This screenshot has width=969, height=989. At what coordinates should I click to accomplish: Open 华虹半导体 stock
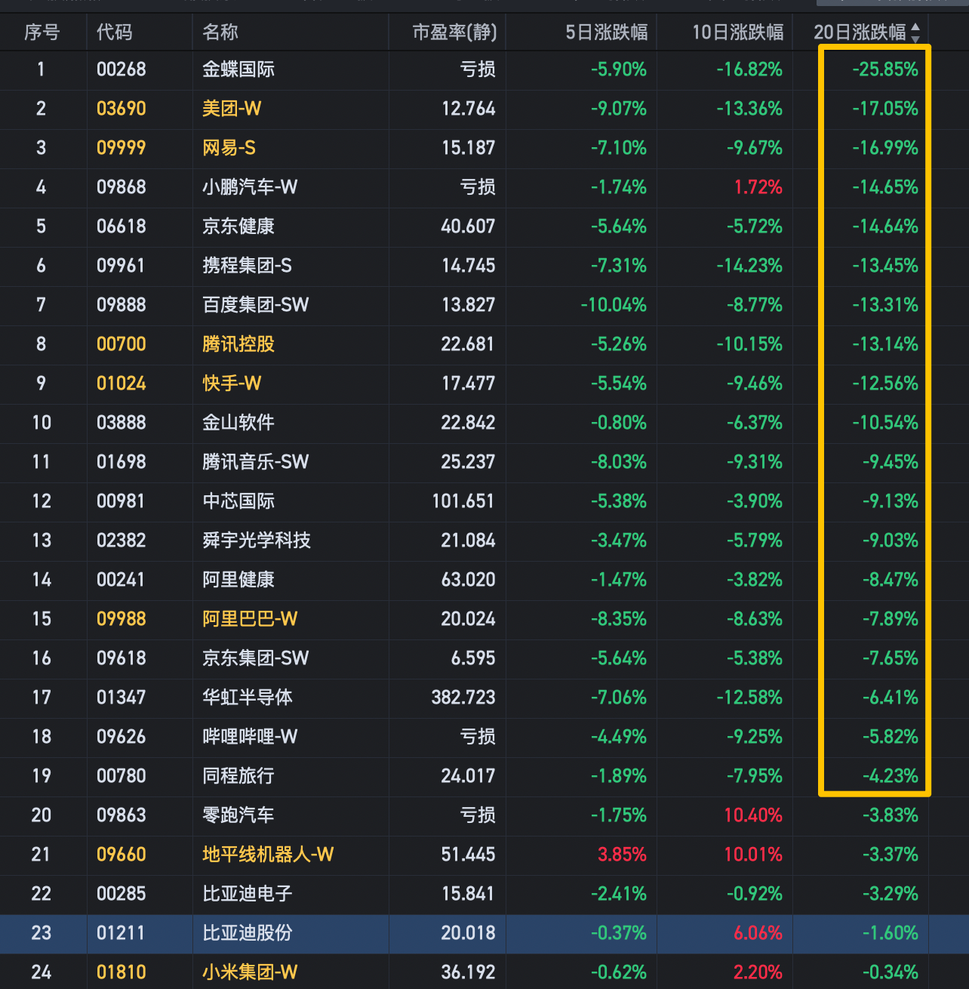tap(248, 698)
